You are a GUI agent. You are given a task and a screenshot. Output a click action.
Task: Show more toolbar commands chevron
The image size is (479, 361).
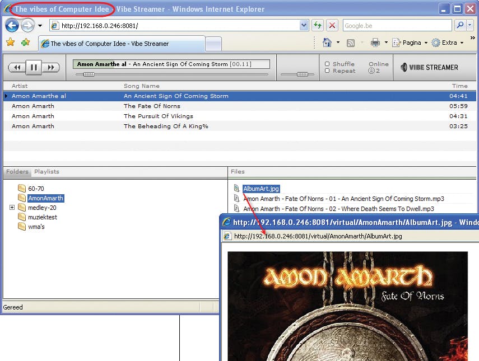472,38
